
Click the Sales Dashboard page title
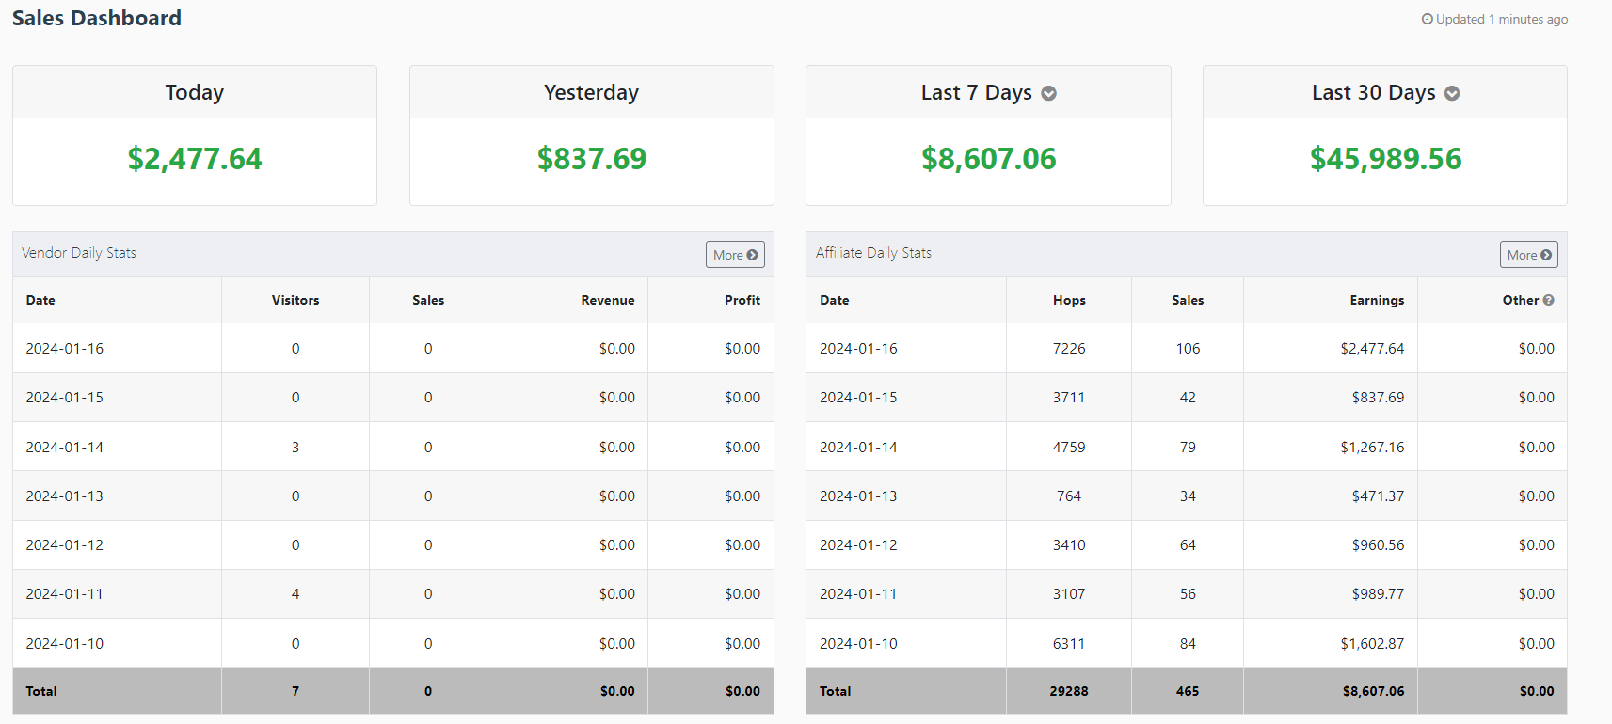pyautogui.click(x=97, y=19)
